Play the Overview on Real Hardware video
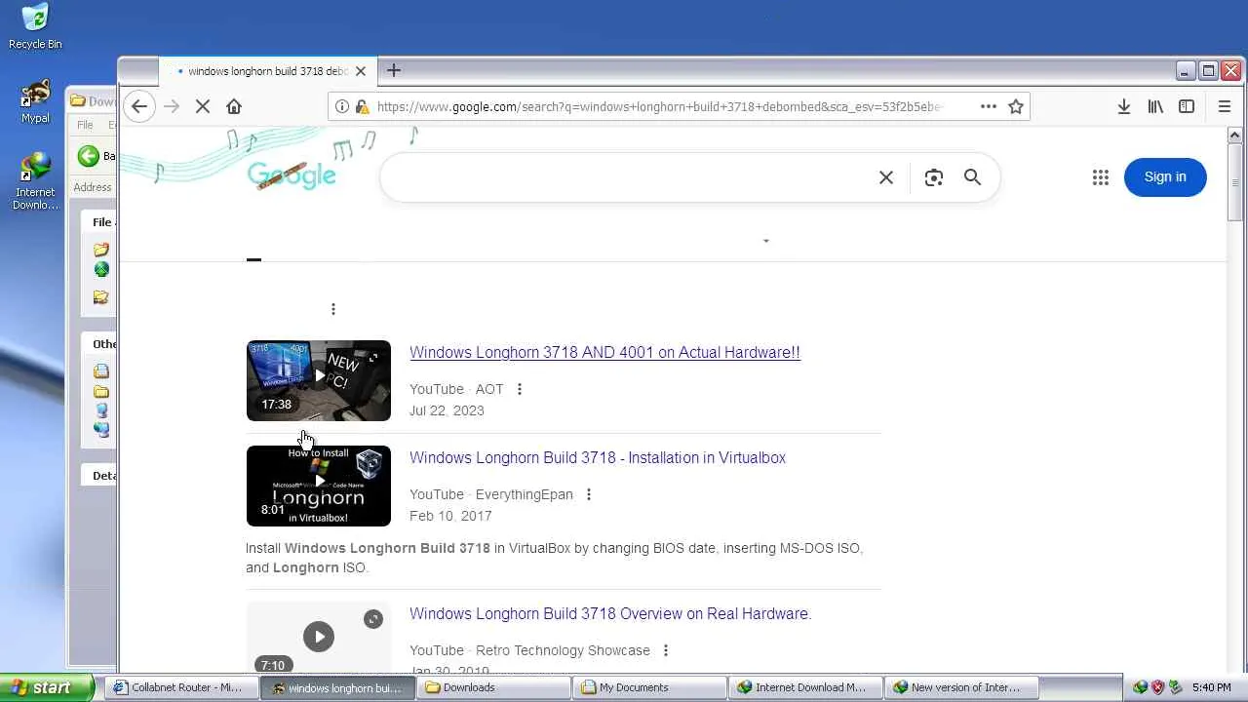1248x702 pixels. click(319, 637)
